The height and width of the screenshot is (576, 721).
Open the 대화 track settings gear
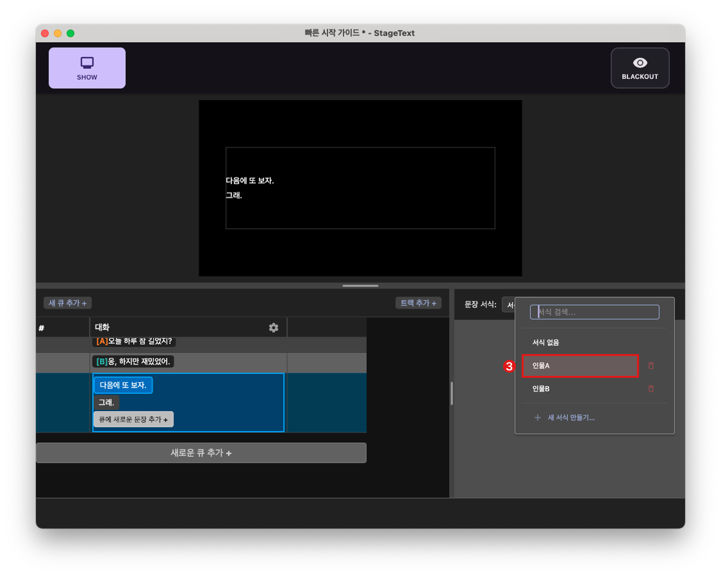tap(273, 327)
